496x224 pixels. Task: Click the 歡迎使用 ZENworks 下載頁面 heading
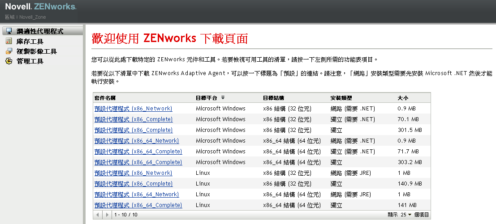click(169, 38)
